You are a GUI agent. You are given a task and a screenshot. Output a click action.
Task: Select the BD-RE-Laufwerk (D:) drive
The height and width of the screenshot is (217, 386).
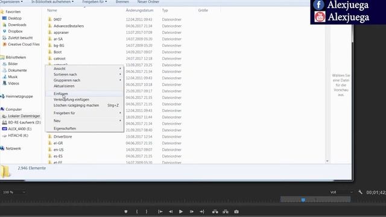[x=24, y=122]
